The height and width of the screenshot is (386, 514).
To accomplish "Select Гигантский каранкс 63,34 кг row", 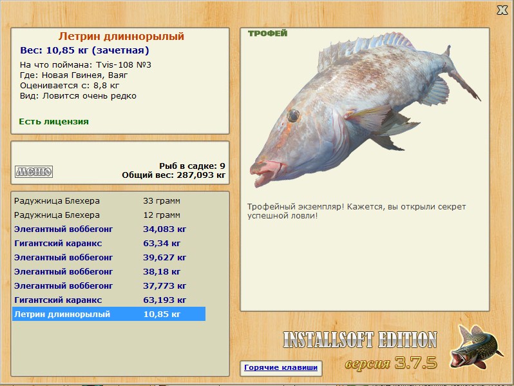I will click(109, 244).
